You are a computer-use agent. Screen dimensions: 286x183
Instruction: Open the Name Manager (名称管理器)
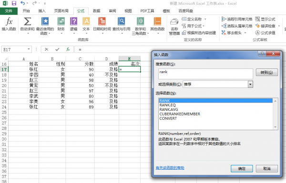174,27
